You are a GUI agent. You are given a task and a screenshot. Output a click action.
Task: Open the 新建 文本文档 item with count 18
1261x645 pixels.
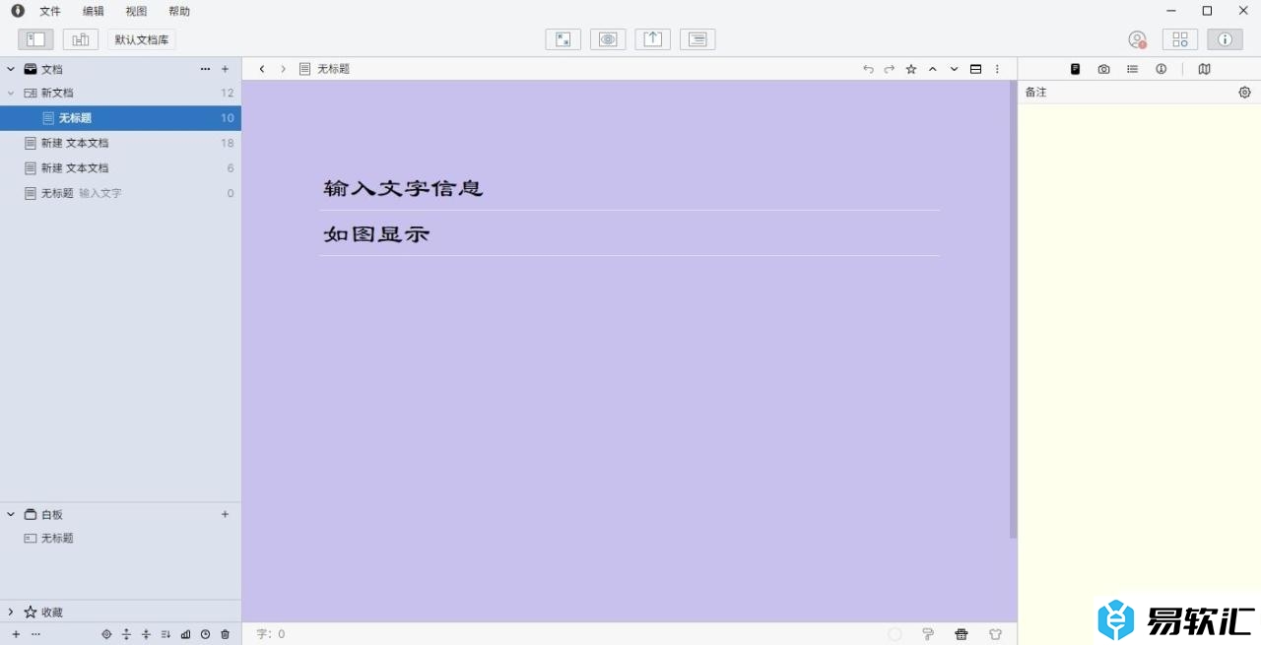pyautogui.click(x=120, y=143)
